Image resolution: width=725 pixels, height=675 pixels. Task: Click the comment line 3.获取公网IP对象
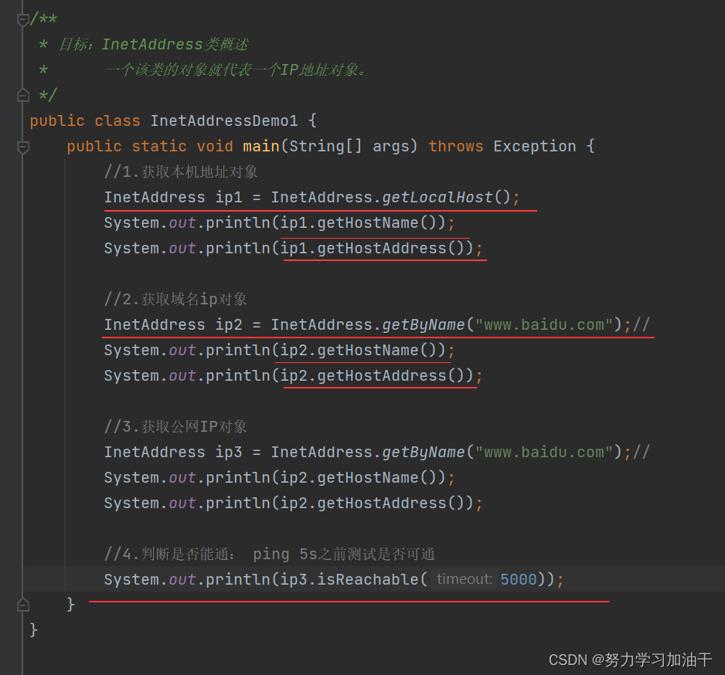(175, 426)
